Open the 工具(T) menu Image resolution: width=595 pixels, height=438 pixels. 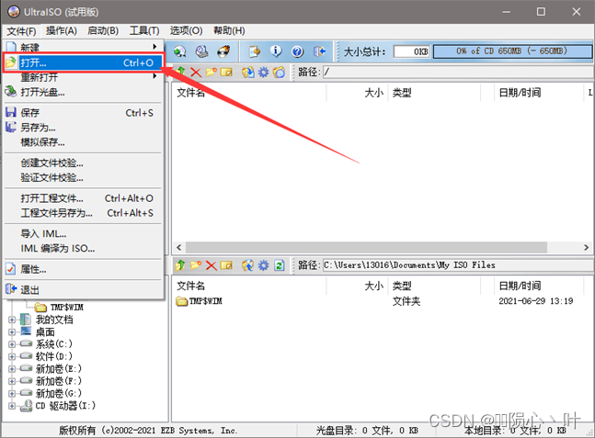pyautogui.click(x=144, y=30)
